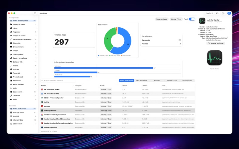Click the large Activity Monitor icon preview

pos(215,58)
